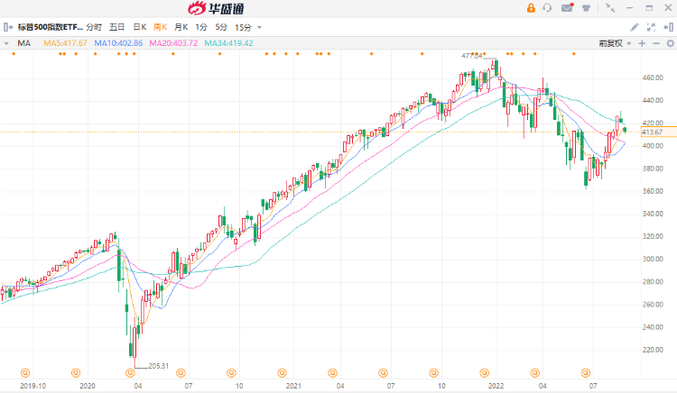Click the 413.67 current price label
The height and width of the screenshot is (393, 677).
point(652,133)
